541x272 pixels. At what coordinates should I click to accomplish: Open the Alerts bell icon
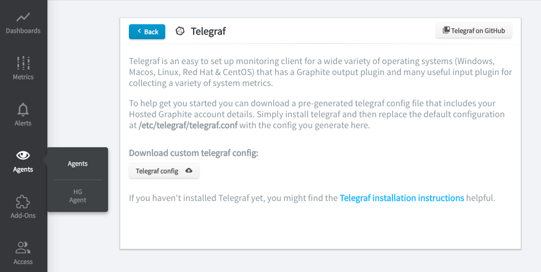[23, 109]
